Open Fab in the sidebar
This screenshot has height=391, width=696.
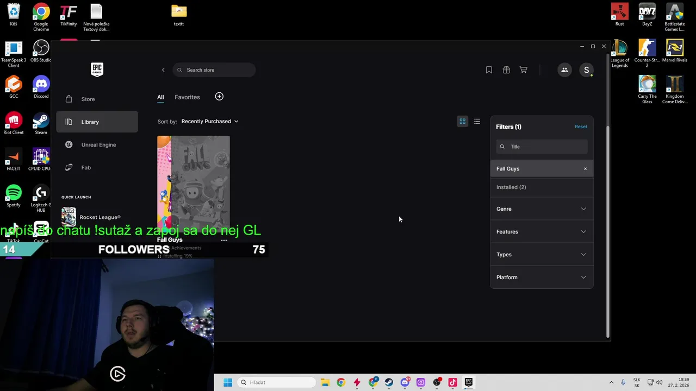pyautogui.click(x=97, y=167)
